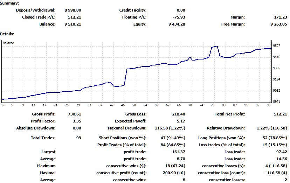Click the average consecutive wins value 8
This screenshot has width=290, height=183.
pyautogui.click(x=184, y=180)
